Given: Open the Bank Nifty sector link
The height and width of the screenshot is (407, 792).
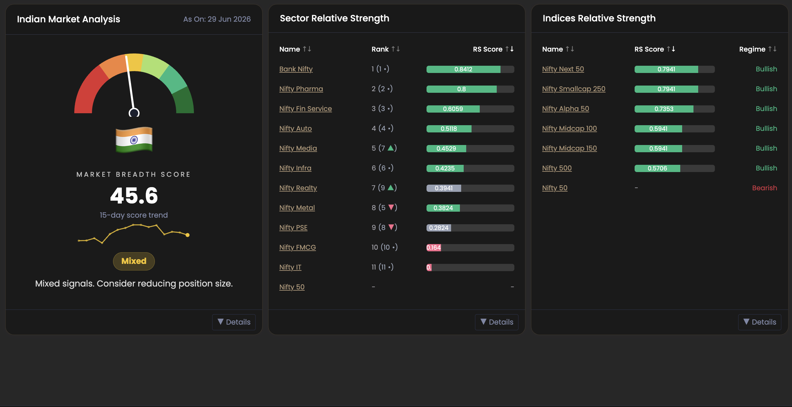Looking at the screenshot, I should click(296, 69).
